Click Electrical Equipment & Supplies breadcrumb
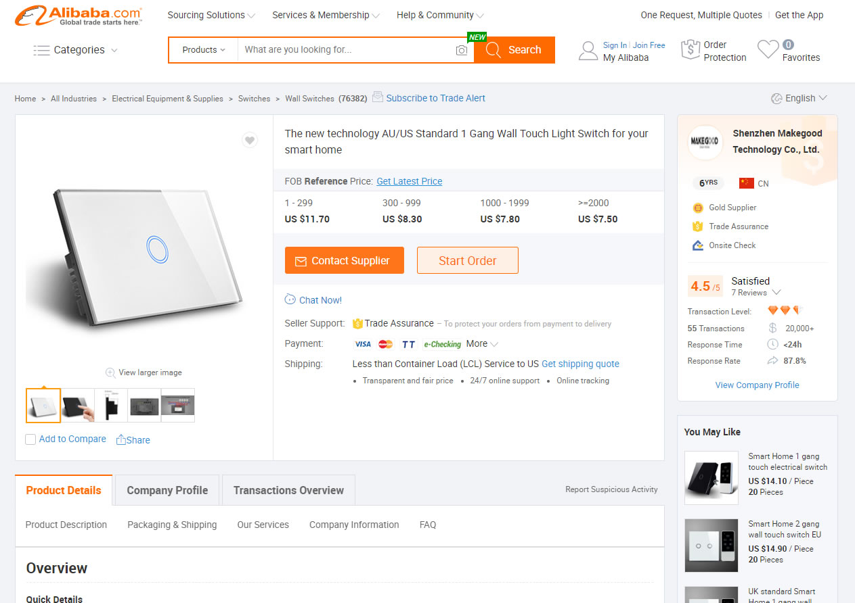The width and height of the screenshot is (855, 603). 167,99
